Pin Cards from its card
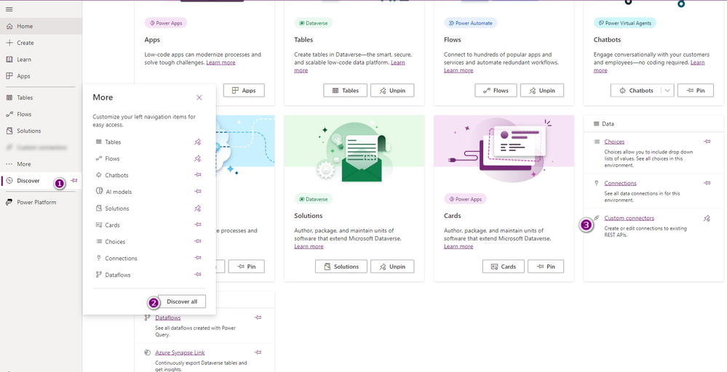This screenshot has width=727, height=372. click(546, 267)
